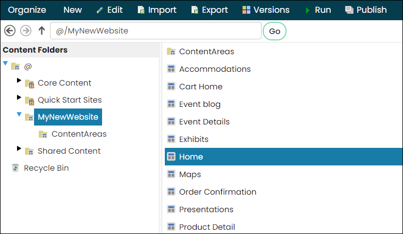Go forward with the right arrow button
The image size is (403, 234).
pos(26,31)
